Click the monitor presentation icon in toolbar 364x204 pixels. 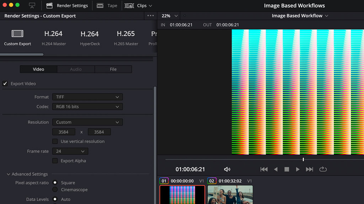pos(32,5)
